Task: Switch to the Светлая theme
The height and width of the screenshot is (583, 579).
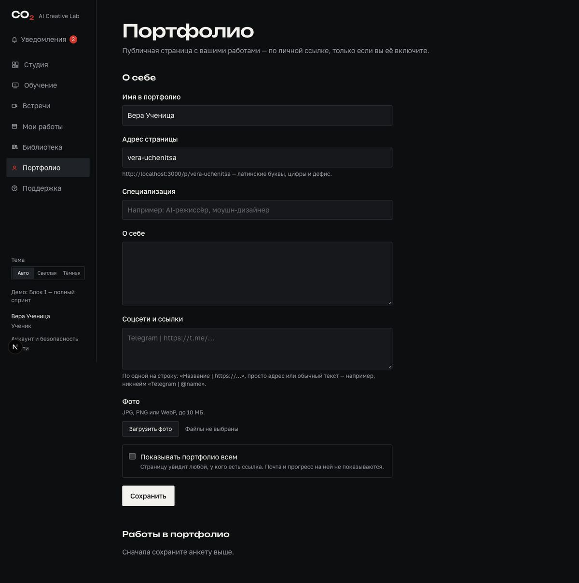Action: tap(47, 273)
